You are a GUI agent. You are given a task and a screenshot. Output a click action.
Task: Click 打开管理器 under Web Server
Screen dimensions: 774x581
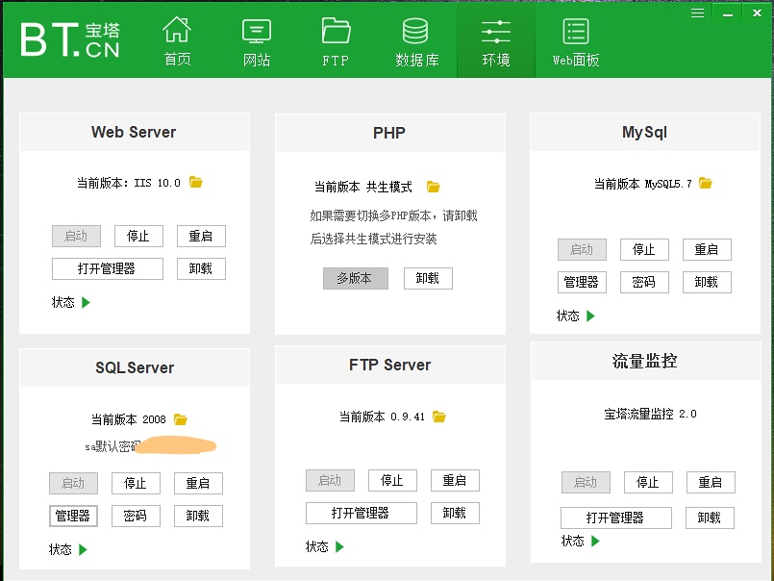(108, 268)
